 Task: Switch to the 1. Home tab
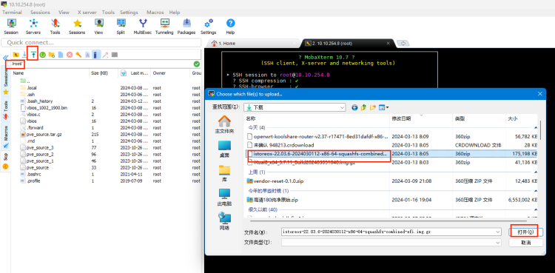[227, 43]
